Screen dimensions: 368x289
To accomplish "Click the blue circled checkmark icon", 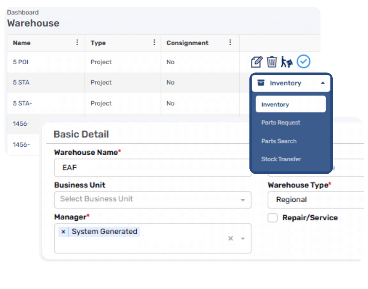I will [304, 61].
